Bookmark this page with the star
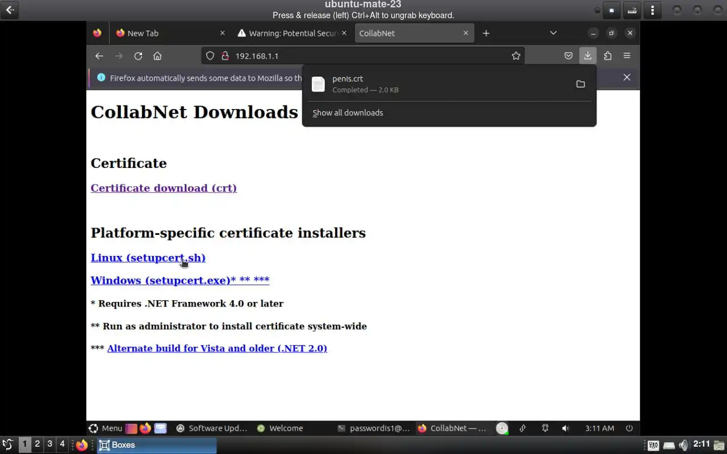 (516, 56)
